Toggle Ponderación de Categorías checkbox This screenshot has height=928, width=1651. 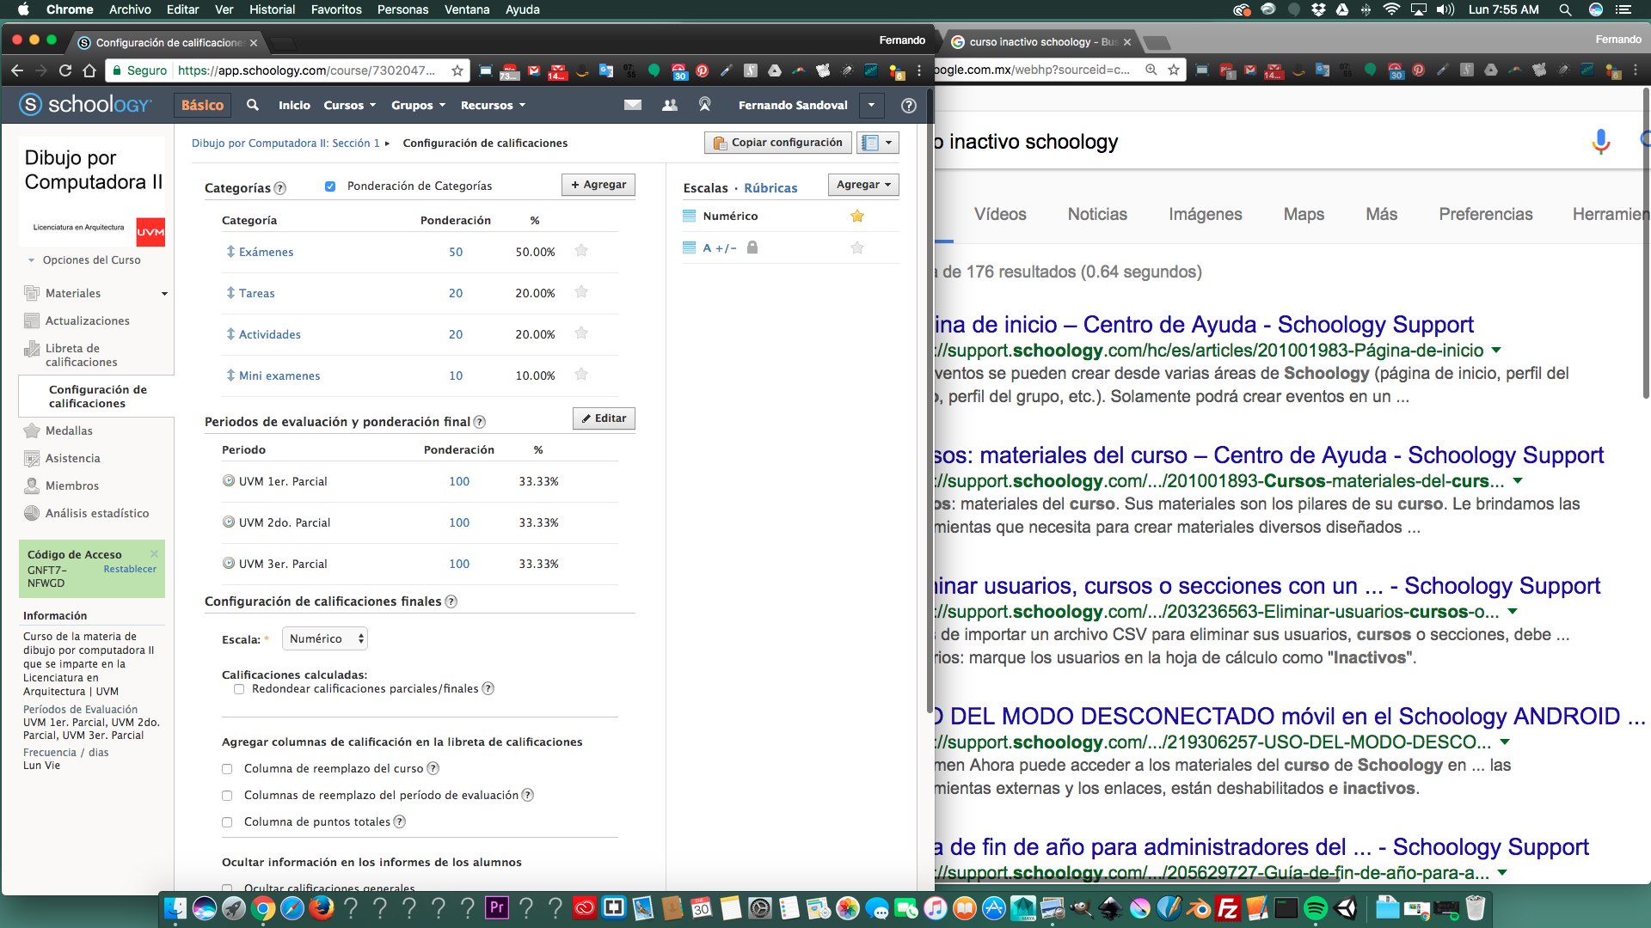[x=330, y=186]
